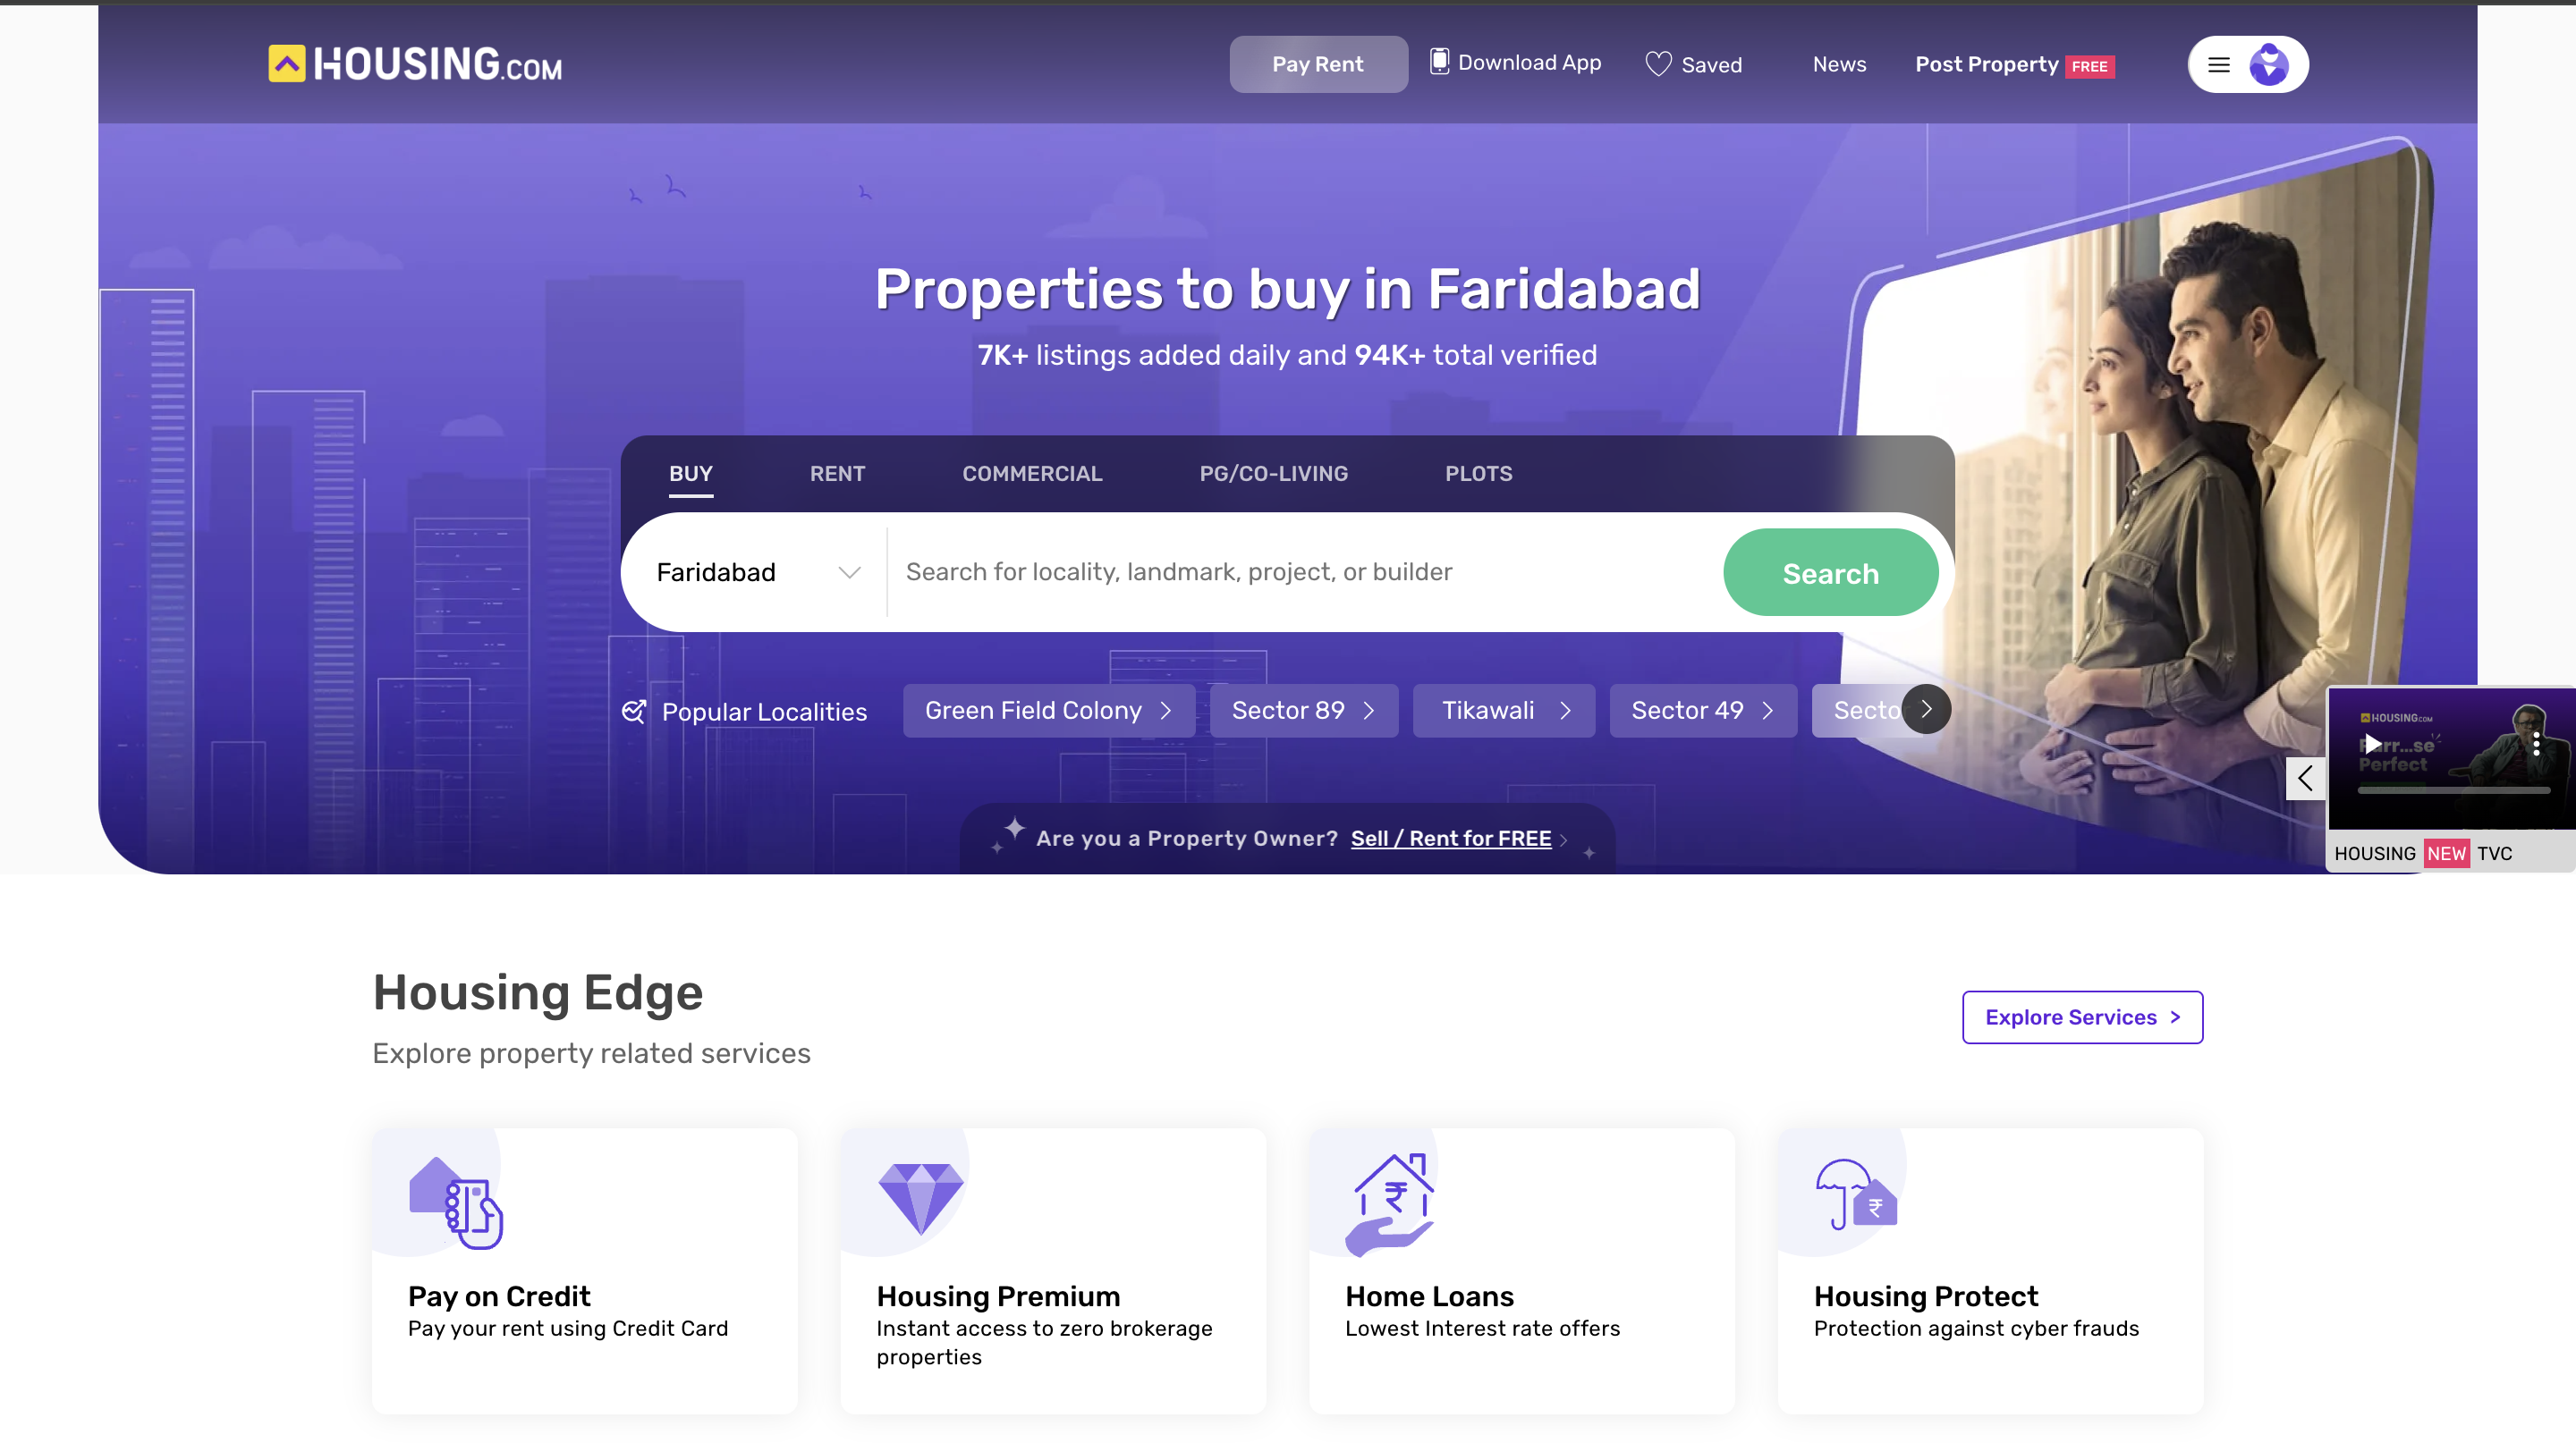Click the Pay on Credit card icon
2576x1443 pixels.
[x=454, y=1202]
